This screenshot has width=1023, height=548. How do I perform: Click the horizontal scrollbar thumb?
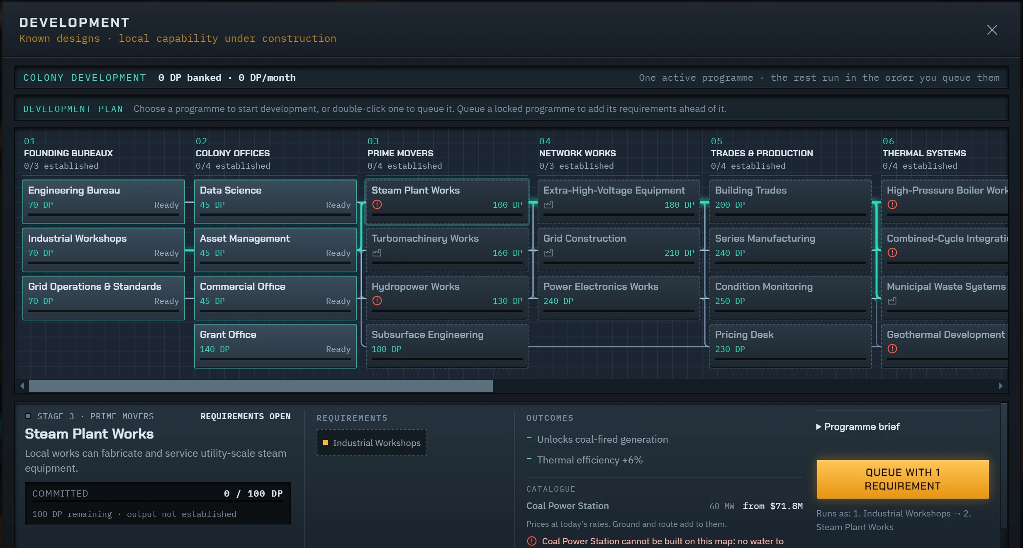pos(261,386)
